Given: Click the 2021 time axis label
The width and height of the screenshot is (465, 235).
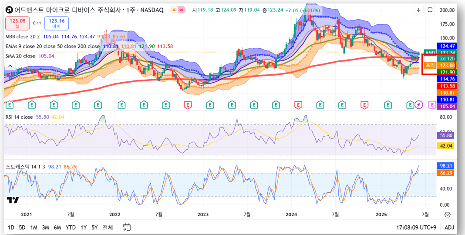Looking at the screenshot, I should 27,215.
